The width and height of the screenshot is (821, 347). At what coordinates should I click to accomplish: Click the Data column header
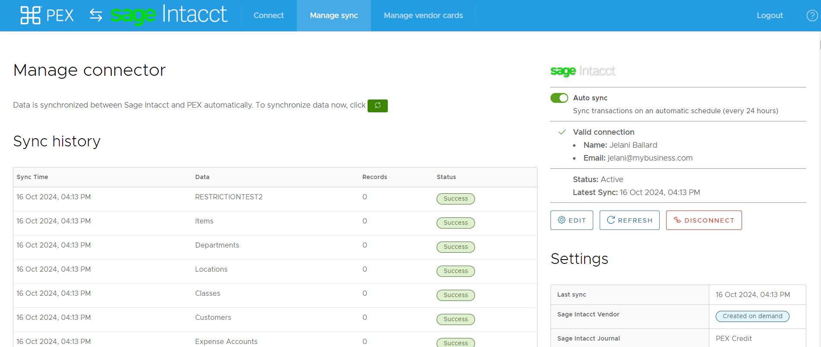202,177
